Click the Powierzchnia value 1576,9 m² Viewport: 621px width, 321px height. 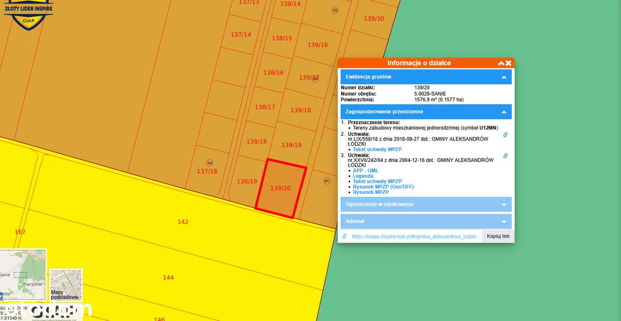point(439,99)
